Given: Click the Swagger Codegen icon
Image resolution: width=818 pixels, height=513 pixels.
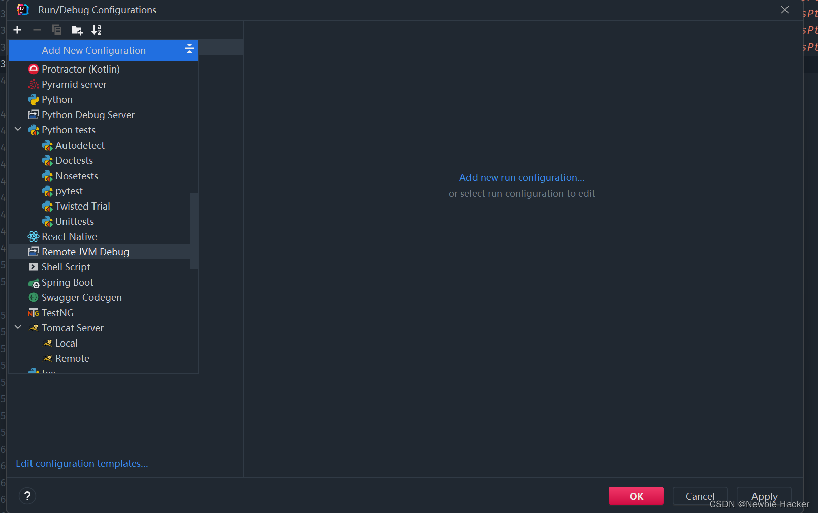Looking at the screenshot, I should tap(34, 297).
